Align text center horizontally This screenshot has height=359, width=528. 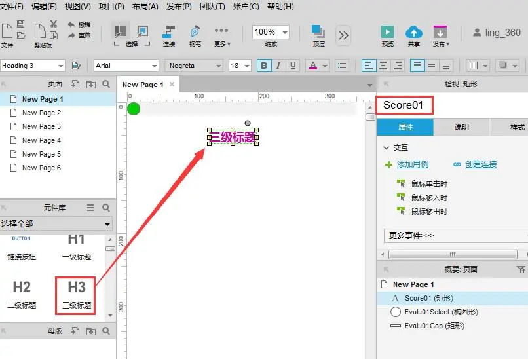pyautogui.click(x=383, y=66)
